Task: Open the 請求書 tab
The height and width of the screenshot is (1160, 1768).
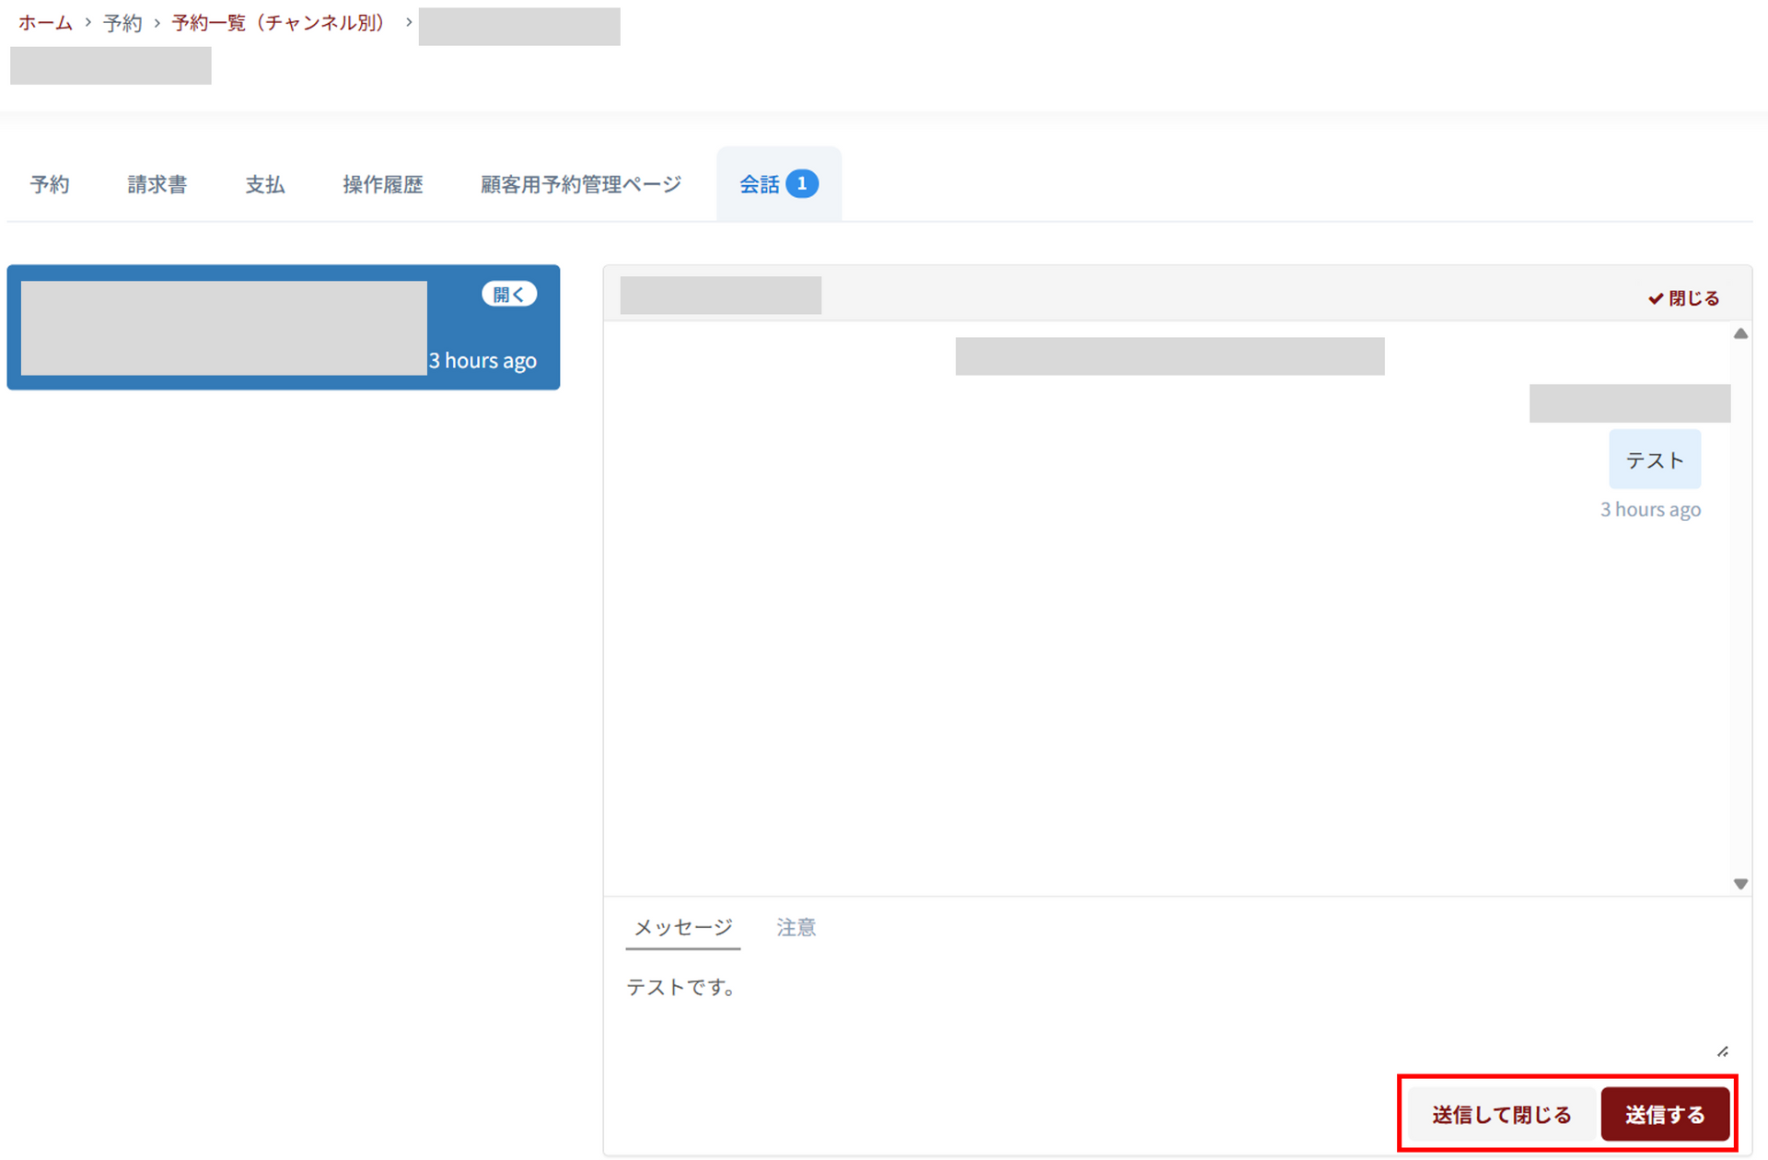Action: pos(157,184)
